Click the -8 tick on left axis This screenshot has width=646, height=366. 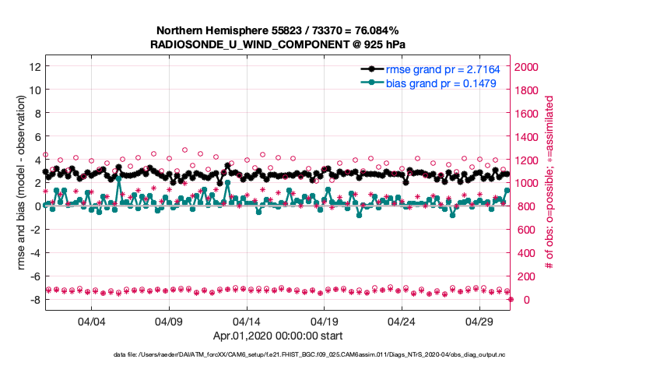click(x=34, y=300)
